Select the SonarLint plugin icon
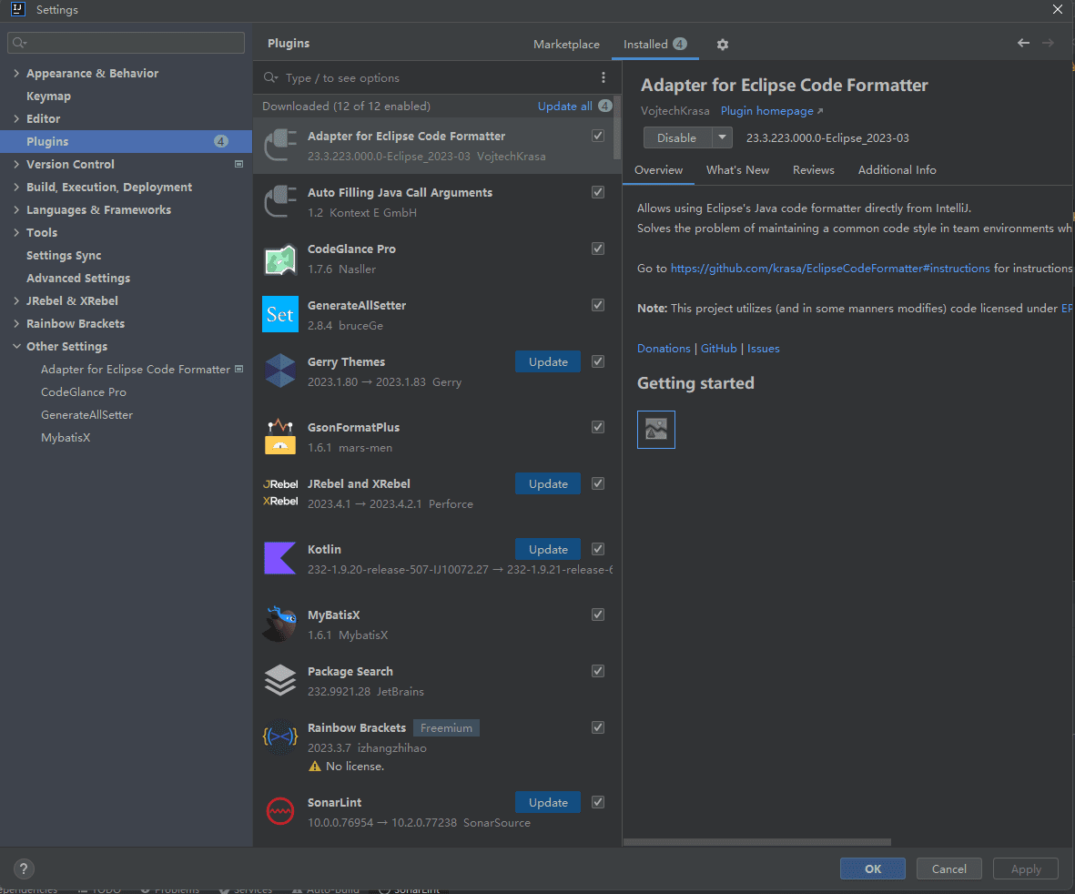Viewport: 1075px width, 894px height. 280,811
